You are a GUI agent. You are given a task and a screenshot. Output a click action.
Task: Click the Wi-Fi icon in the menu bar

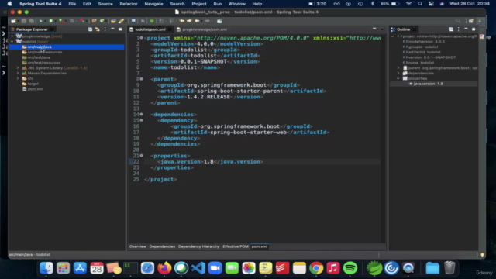click(x=408, y=4)
